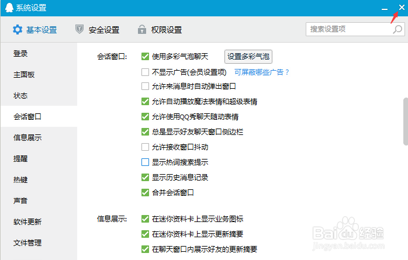Disable 在聊天窗口内展示好友的更新摘要
The image size is (408, 260).
145,249
